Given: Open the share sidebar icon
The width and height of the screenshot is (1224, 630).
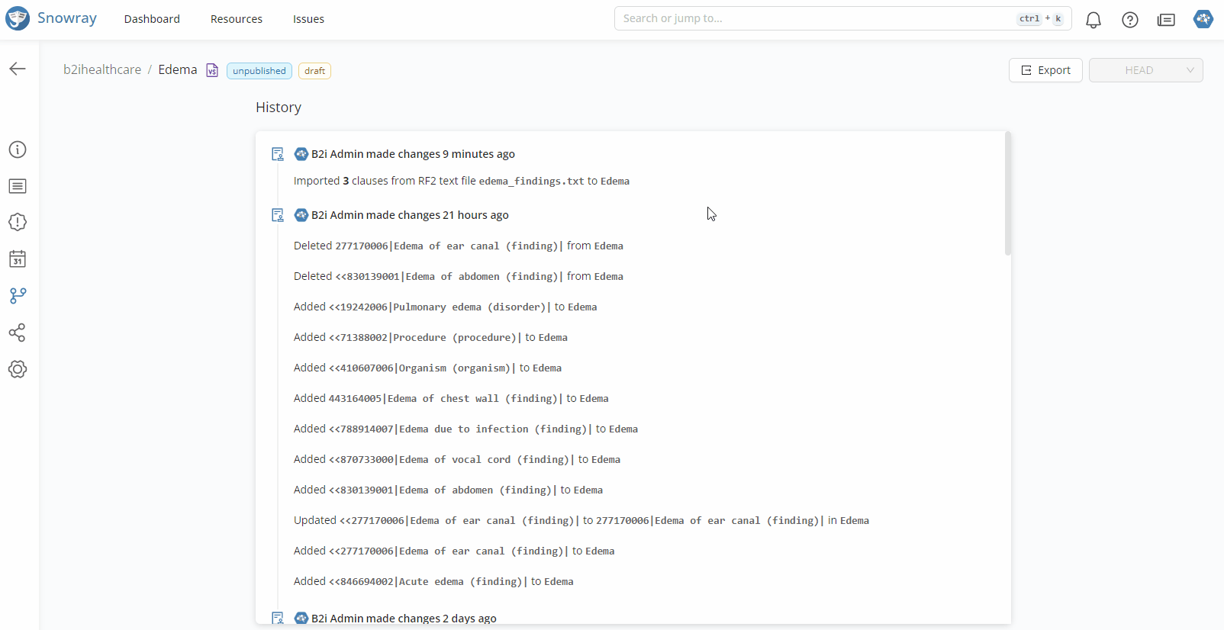Looking at the screenshot, I should click(x=18, y=333).
